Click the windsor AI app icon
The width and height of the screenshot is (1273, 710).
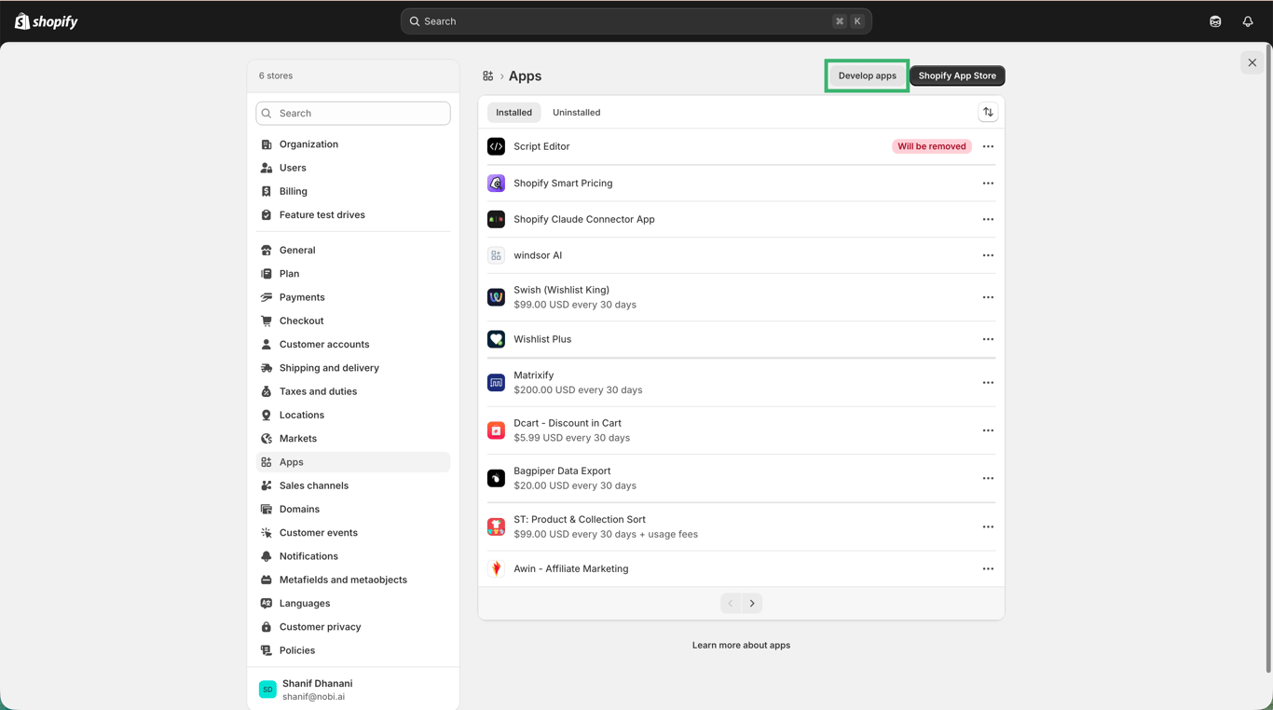[496, 255]
